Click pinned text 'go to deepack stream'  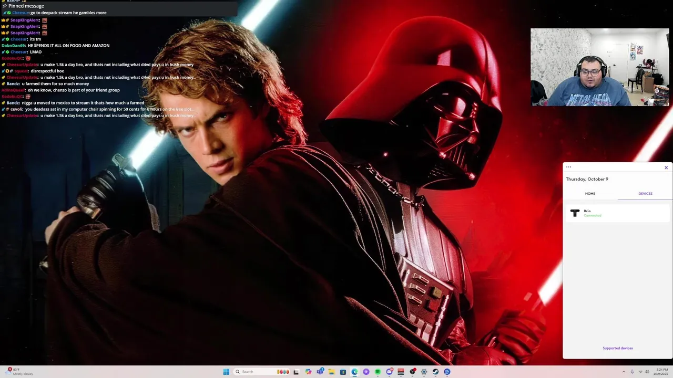[68, 13]
